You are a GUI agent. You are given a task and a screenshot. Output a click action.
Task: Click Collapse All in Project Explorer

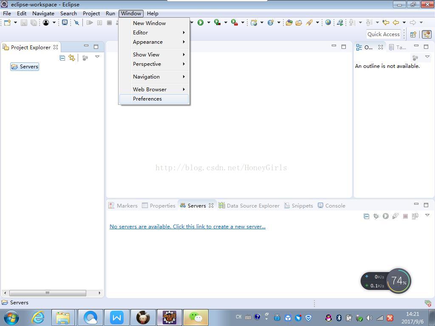coord(62,58)
